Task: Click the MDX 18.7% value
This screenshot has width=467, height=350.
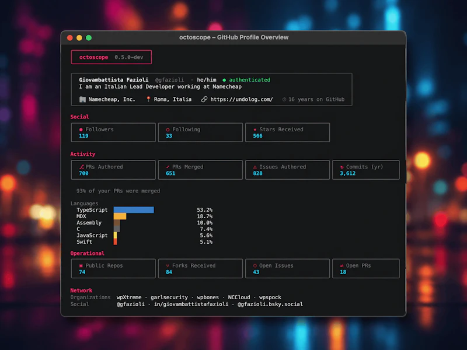Action: [205, 216]
